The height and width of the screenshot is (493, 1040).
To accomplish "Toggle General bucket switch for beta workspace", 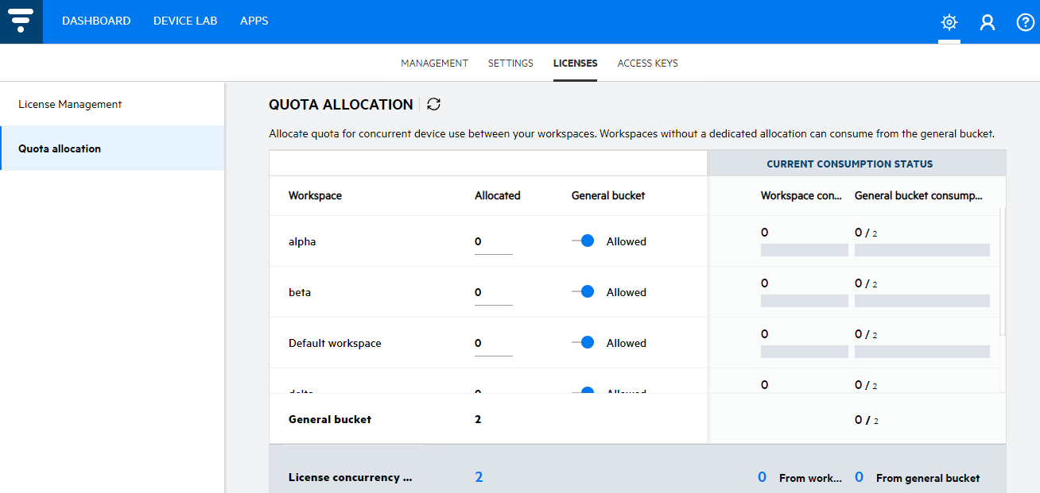I will click(x=584, y=292).
